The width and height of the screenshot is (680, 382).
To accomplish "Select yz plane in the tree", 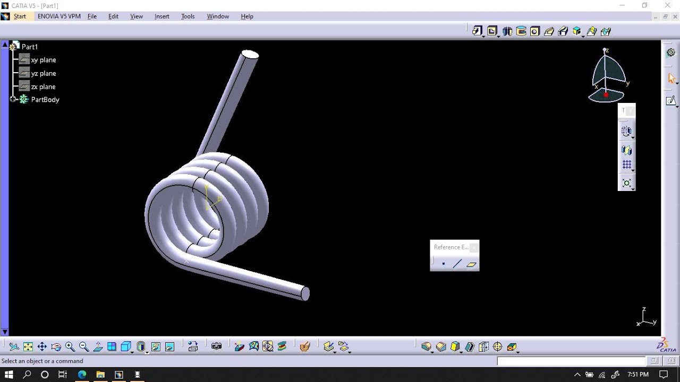I will pyautogui.click(x=44, y=73).
